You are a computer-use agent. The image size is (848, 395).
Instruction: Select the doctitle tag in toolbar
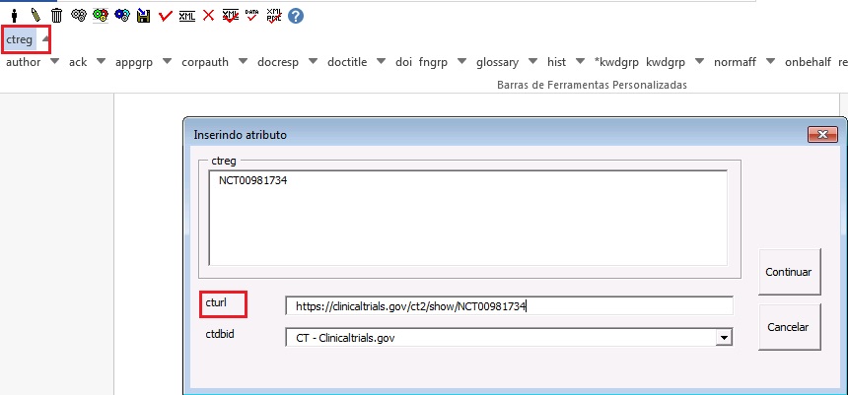coord(347,62)
